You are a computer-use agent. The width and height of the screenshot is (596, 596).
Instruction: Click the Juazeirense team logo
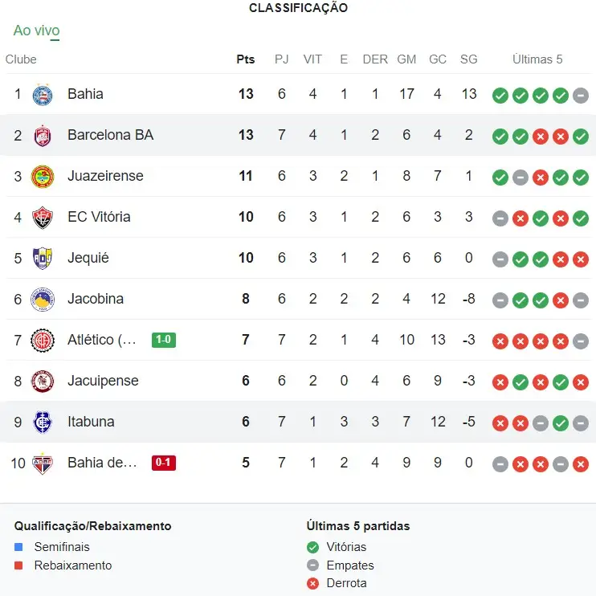(42, 177)
